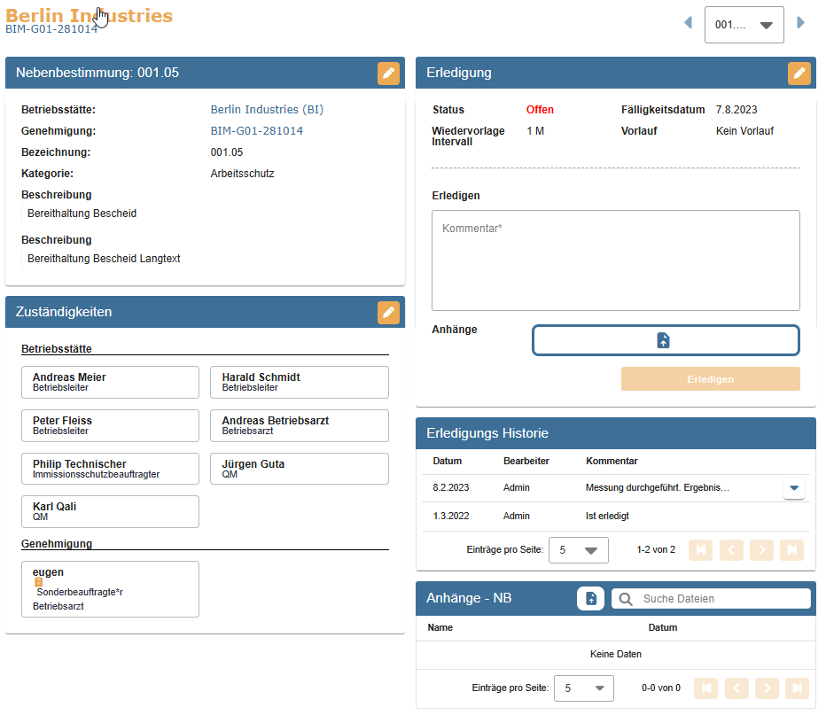
Task: Focus the Suche Dateien search box
Action: coord(722,599)
